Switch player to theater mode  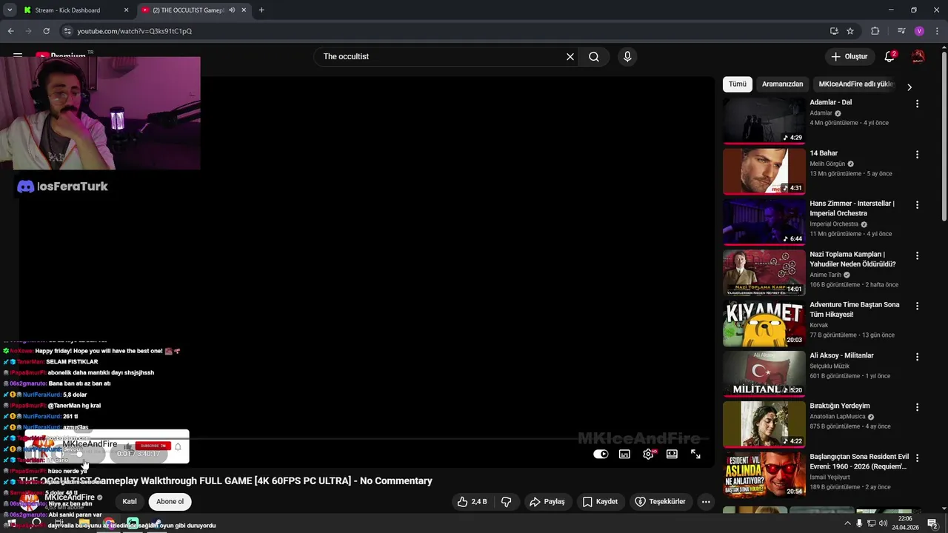[x=672, y=454]
